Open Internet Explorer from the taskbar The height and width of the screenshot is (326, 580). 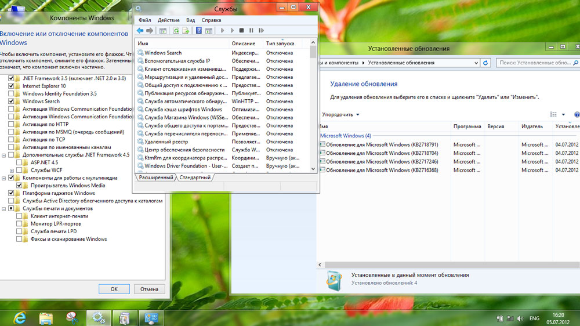pyautogui.click(x=19, y=317)
